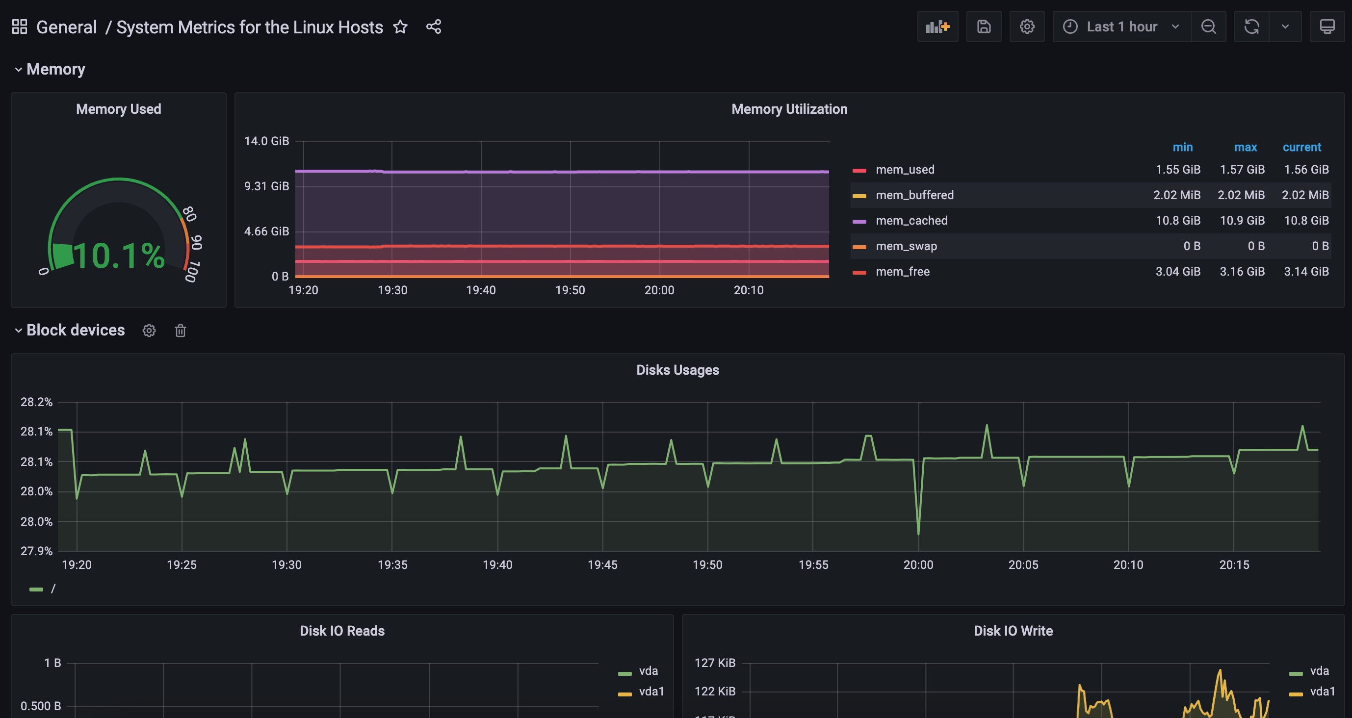Toggle vda1 series in Disk IO Reads legend

pyautogui.click(x=651, y=691)
